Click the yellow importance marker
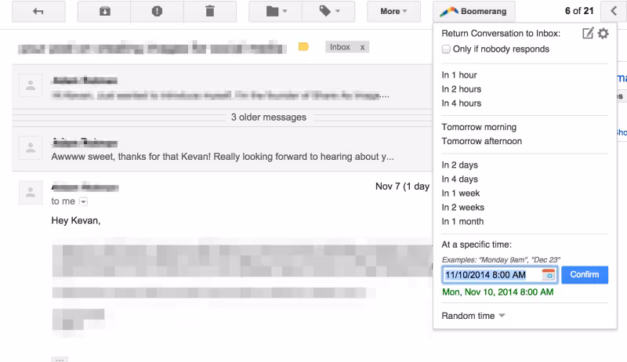This screenshot has width=627, height=362. 303,47
